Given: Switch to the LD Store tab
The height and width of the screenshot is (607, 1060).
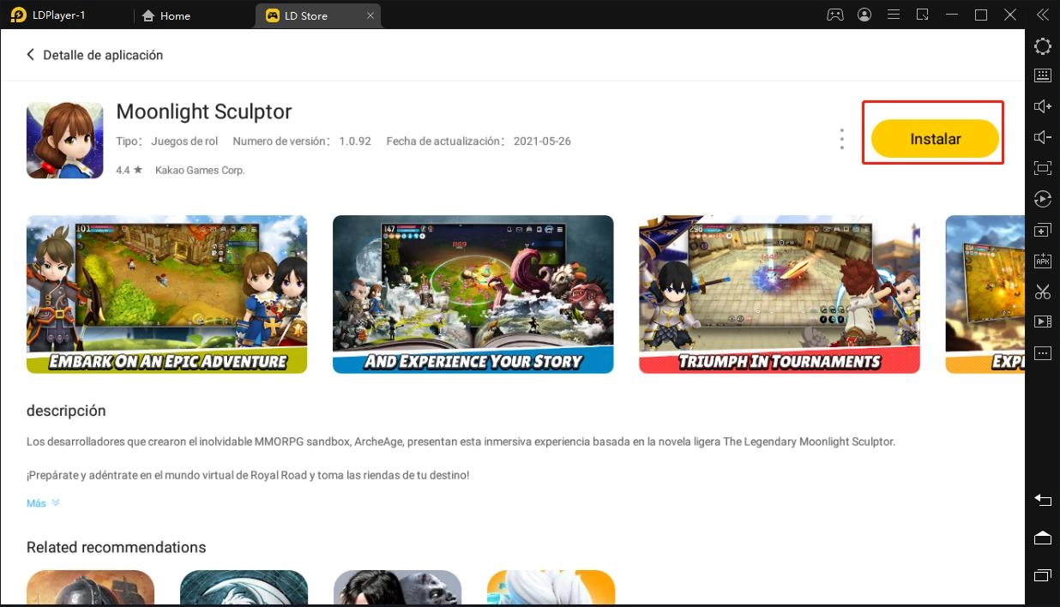Looking at the screenshot, I should 318,15.
